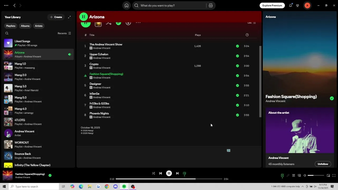Toggle saved check for Upper Echelon
This screenshot has height=190, width=338.
tap(237, 56)
